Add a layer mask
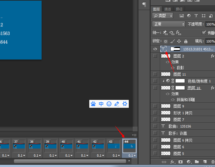Viewport: 215px width, 167px height. click(180, 162)
